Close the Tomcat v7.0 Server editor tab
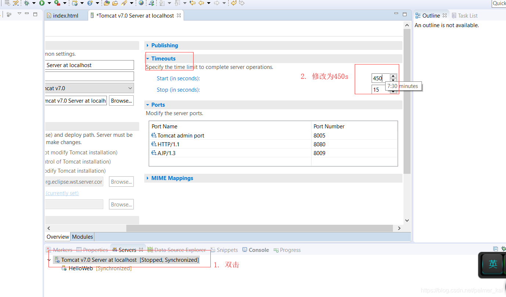506x297 pixels. click(179, 15)
